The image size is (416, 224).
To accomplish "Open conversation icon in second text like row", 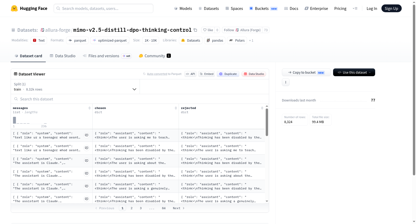I will [87, 148].
